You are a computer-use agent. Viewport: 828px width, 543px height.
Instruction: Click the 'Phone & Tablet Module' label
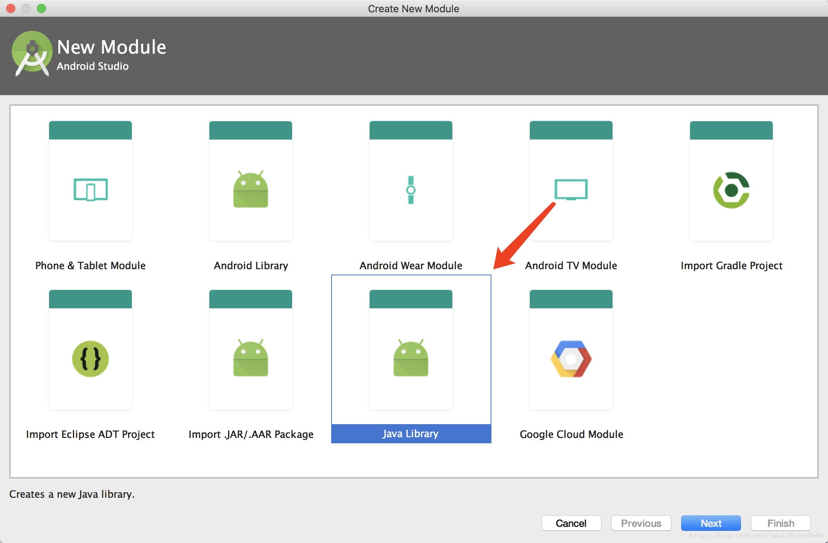(90, 265)
